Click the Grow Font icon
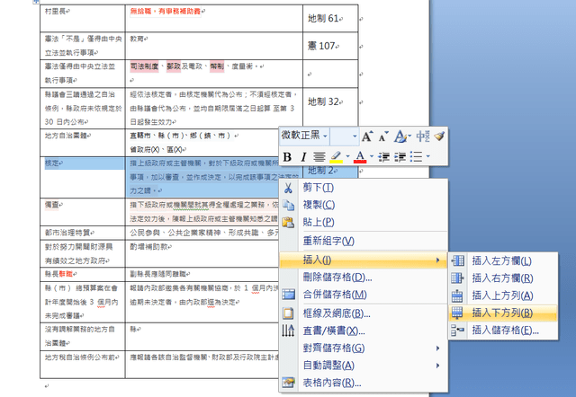 point(367,136)
